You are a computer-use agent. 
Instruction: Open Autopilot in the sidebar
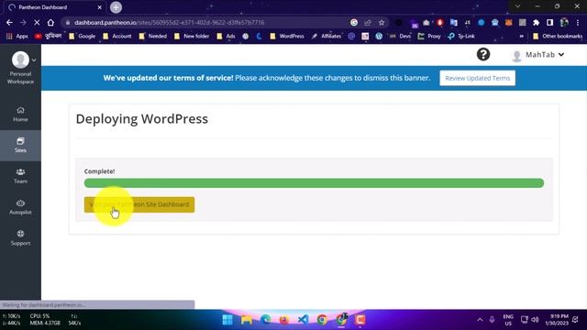pos(20,207)
